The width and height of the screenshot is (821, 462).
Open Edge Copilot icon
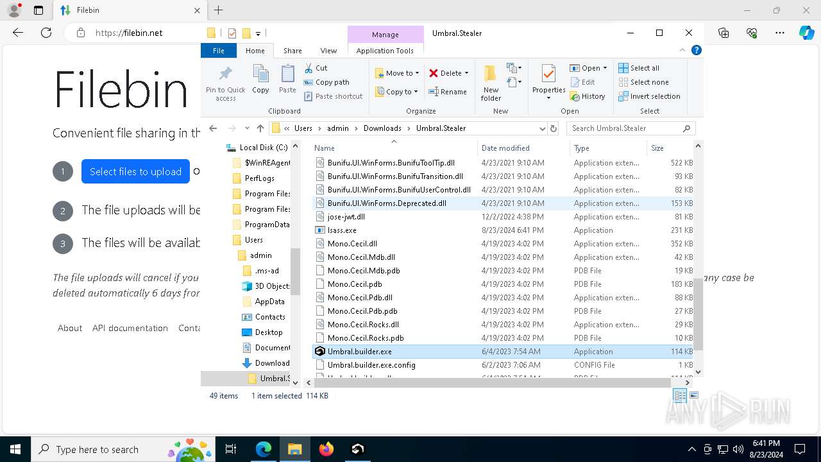pyautogui.click(x=806, y=33)
